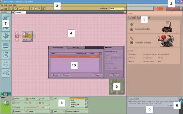Pick the Wait hourglass block
Screen dimensions: 183x114
(6, 55)
